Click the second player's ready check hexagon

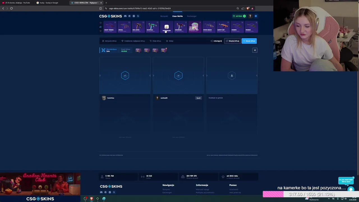click(178, 75)
